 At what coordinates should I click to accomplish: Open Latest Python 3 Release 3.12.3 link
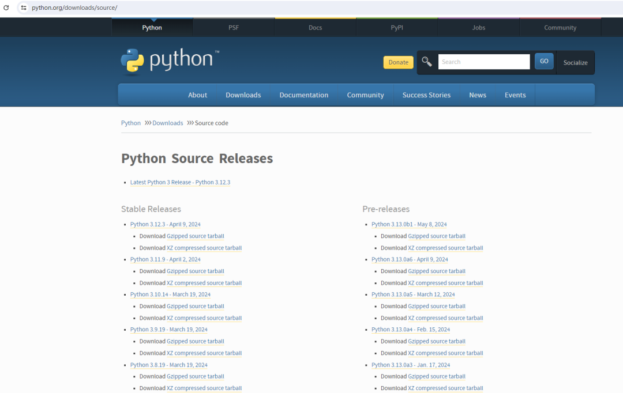180,182
